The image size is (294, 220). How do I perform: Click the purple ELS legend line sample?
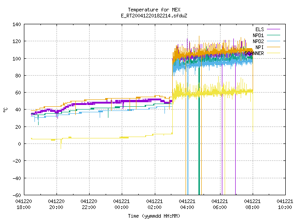(x=273, y=29)
